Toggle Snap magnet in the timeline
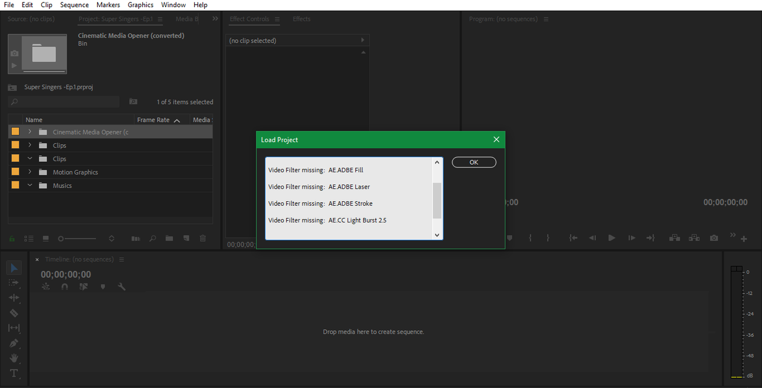This screenshot has height=388, width=762. coord(64,287)
